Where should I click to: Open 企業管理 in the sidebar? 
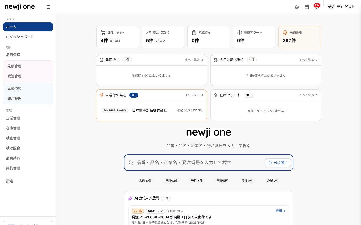tap(28, 118)
